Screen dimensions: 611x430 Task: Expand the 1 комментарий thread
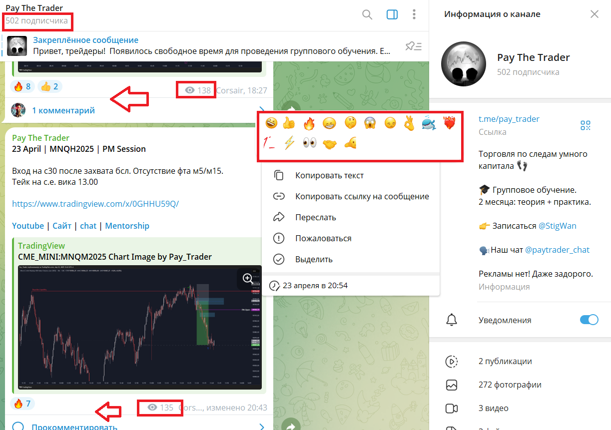[63, 110]
